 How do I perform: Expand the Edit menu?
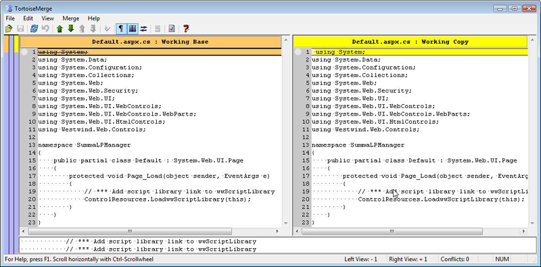[x=28, y=18]
